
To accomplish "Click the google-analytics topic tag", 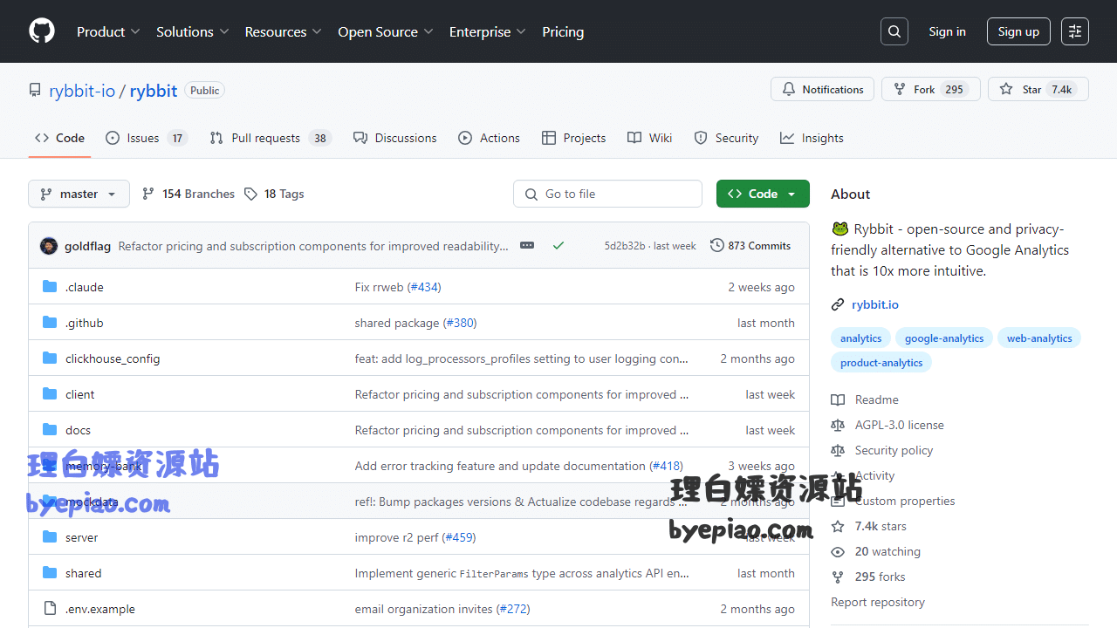I will pyautogui.click(x=944, y=338).
